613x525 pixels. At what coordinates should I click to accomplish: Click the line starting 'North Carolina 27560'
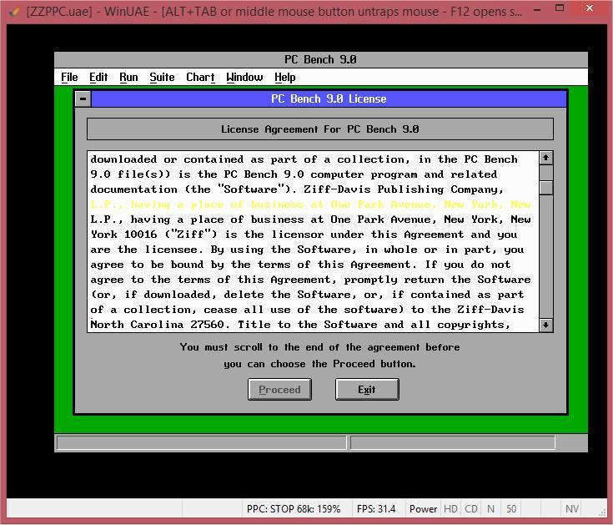pos(300,325)
